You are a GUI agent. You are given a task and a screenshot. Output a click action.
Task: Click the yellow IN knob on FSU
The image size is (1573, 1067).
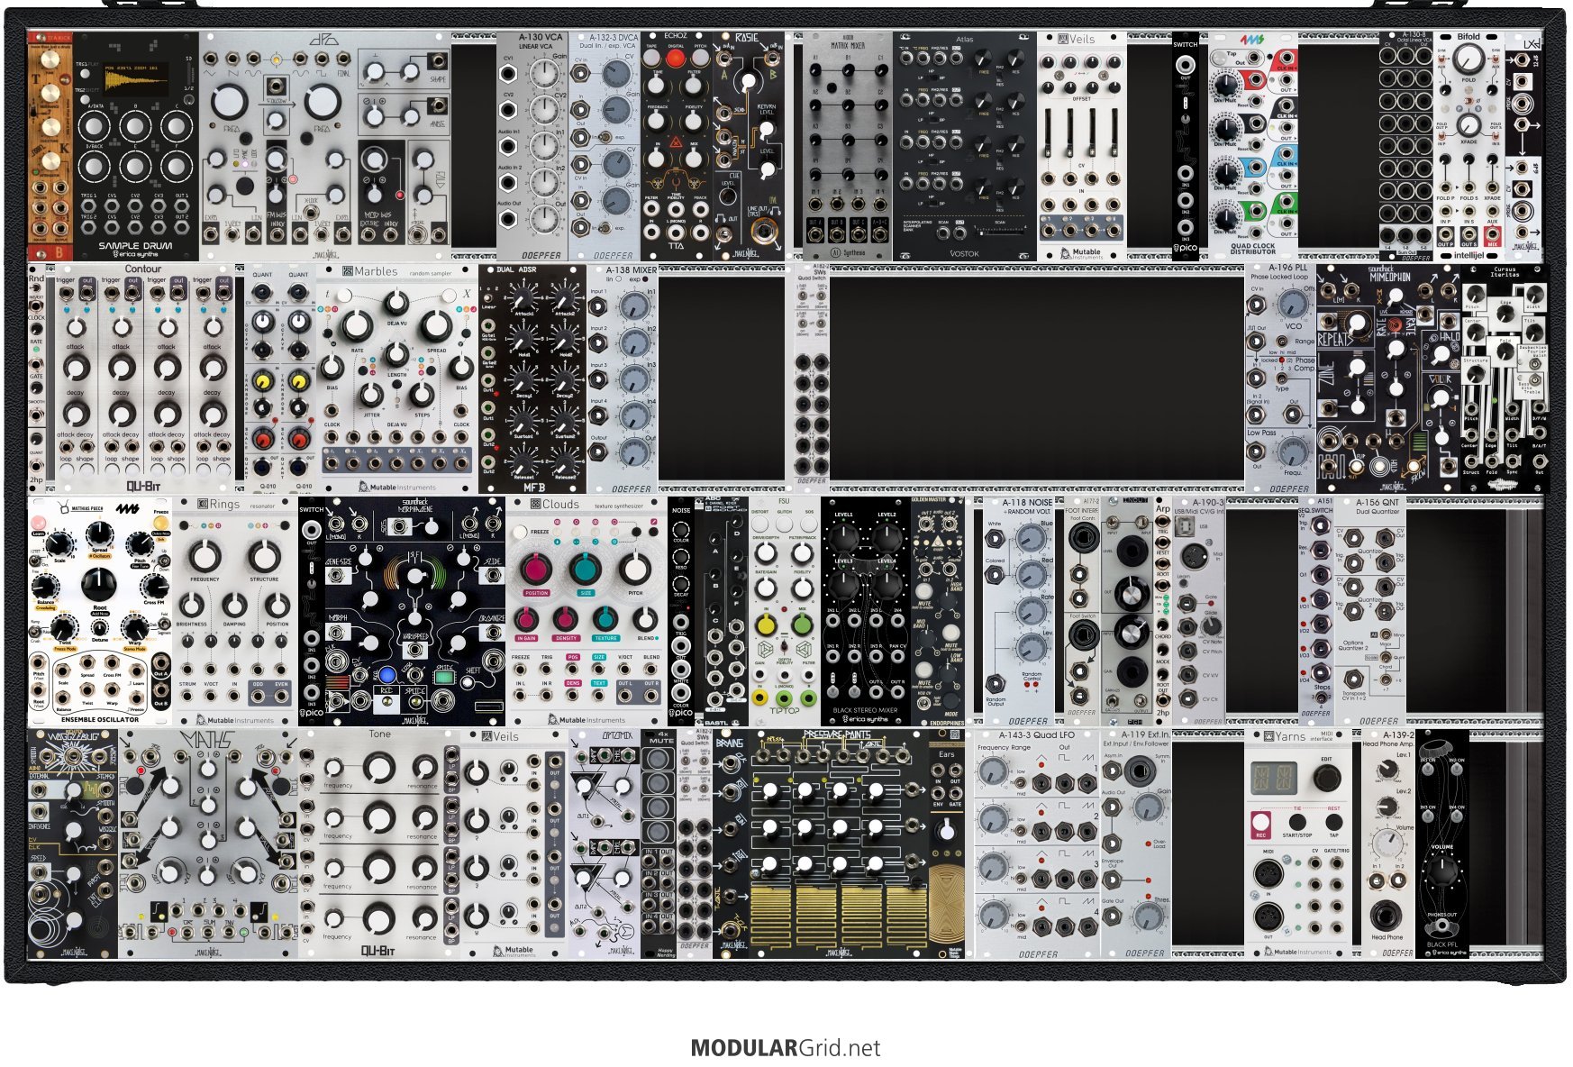(x=765, y=625)
